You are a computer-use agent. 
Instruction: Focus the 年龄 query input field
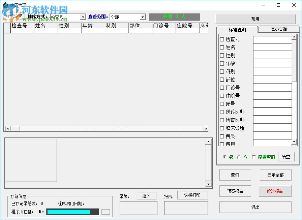(x=272, y=64)
